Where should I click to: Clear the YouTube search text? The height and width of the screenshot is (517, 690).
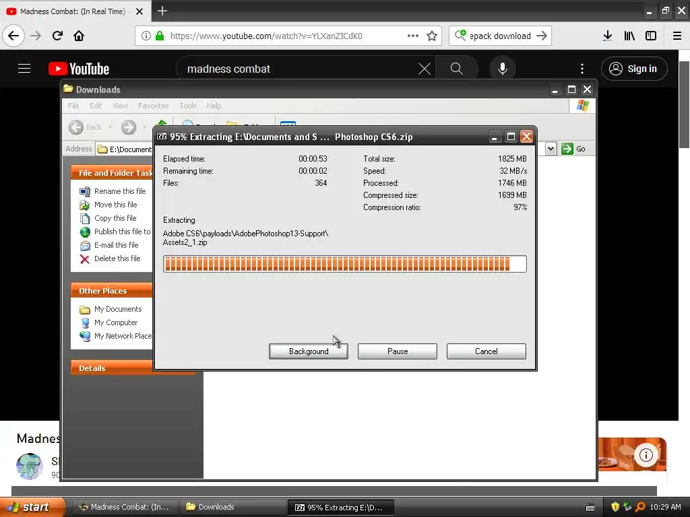(425, 69)
